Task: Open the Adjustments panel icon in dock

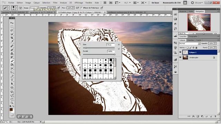Action: (x=175, y=24)
